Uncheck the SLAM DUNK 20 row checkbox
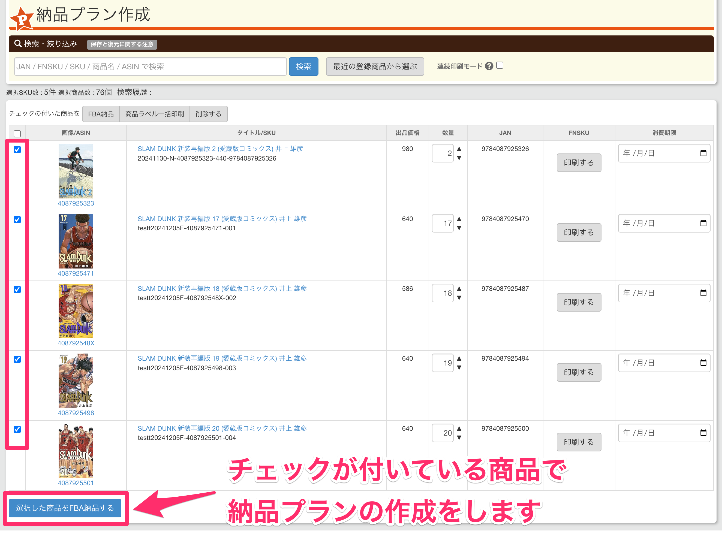Image resolution: width=722 pixels, height=543 pixels. click(17, 429)
